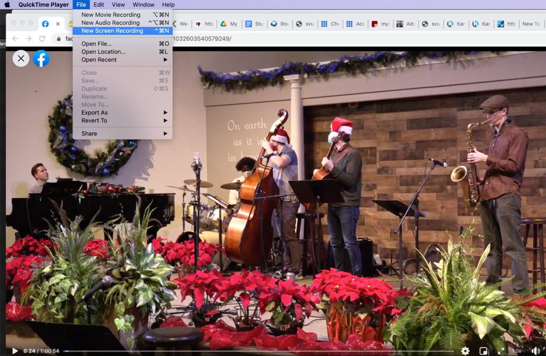
Task: Play the Facebook video
Action: coord(15,351)
